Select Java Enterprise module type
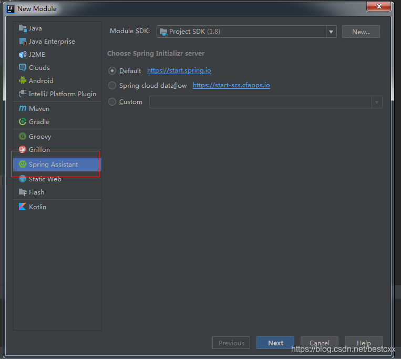The width and height of the screenshot is (401, 359). click(x=57, y=42)
